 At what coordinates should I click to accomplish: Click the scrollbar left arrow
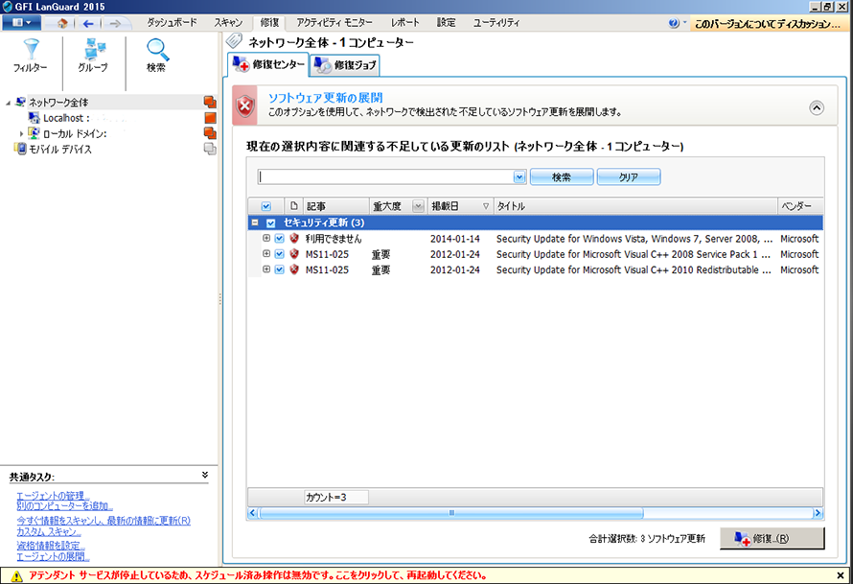click(x=252, y=513)
